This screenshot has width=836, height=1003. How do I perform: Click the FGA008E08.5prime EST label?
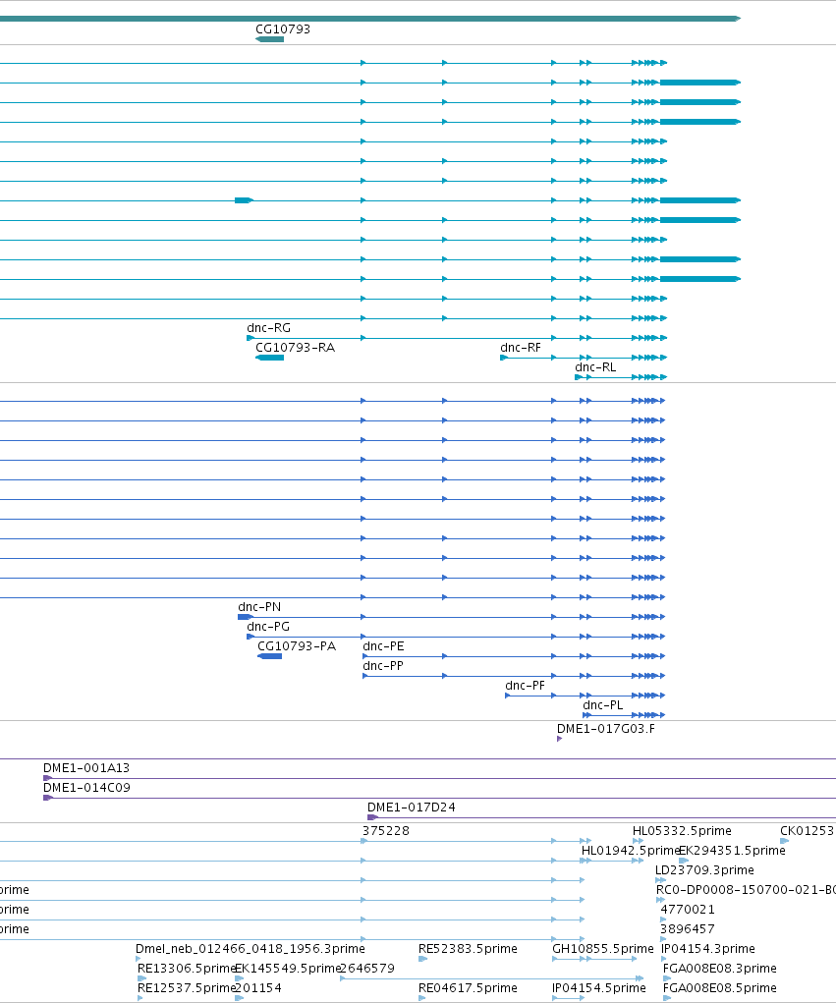coord(719,988)
